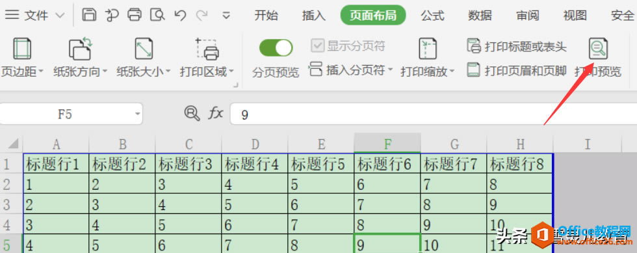The height and width of the screenshot is (253, 637).
Task: Open the 视图 tab
Action: coord(575,16)
